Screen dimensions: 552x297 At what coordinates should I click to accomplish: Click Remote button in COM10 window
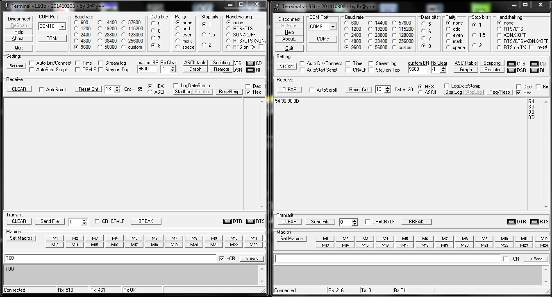click(222, 69)
